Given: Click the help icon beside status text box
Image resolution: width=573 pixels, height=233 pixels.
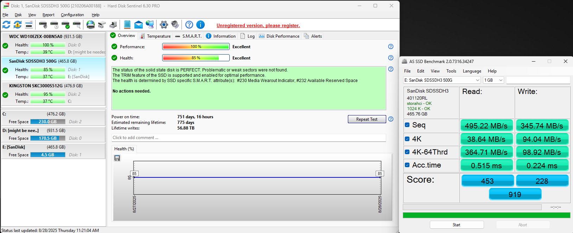Looking at the screenshot, I should (390, 69).
